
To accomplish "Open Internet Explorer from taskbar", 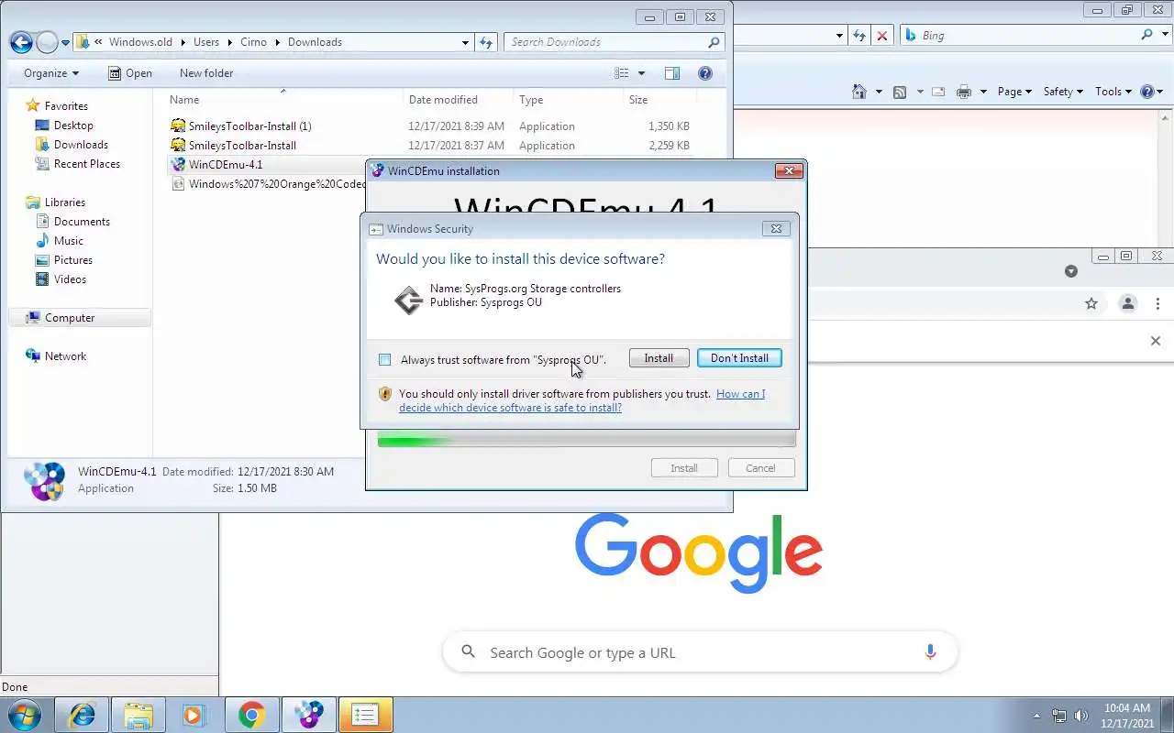I will 83,715.
